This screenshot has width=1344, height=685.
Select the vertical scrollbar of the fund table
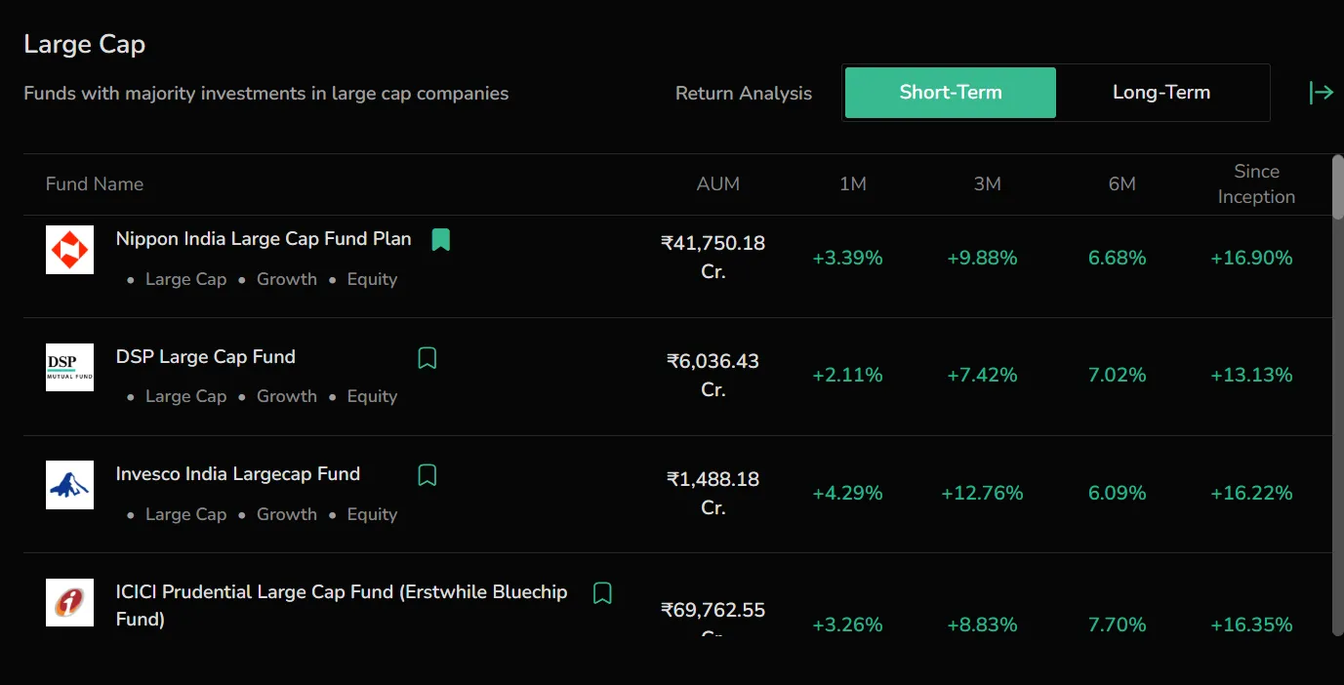click(1337, 185)
